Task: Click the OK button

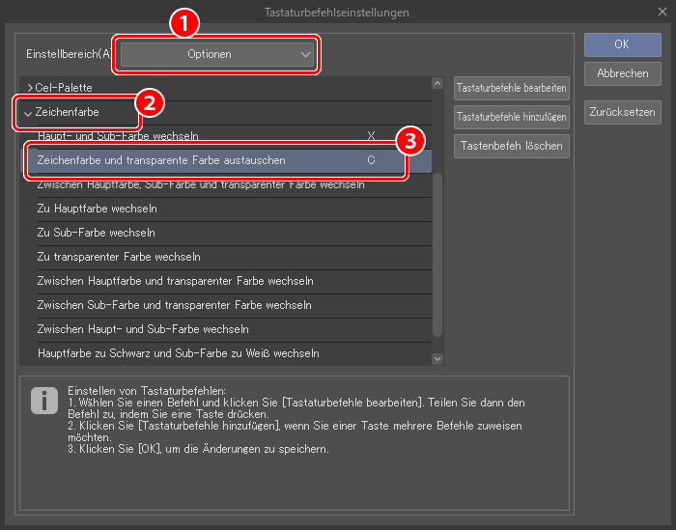Action: pyautogui.click(x=621, y=44)
